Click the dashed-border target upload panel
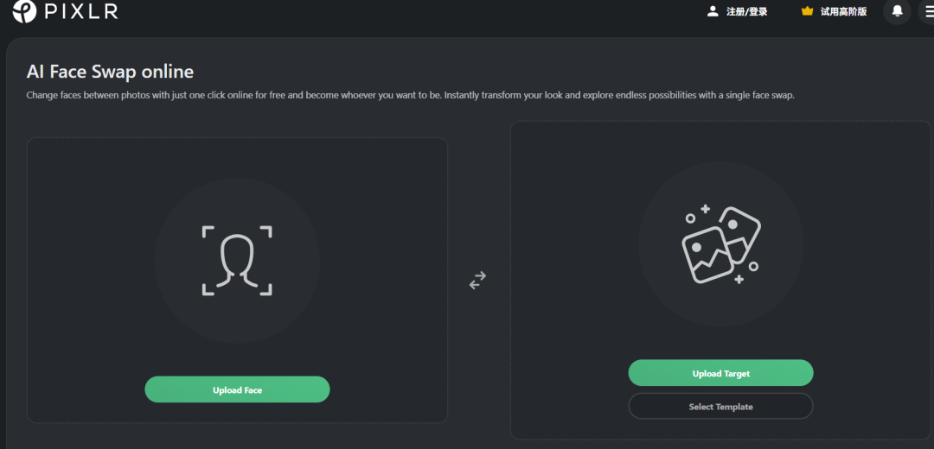The image size is (934, 449). click(x=720, y=280)
